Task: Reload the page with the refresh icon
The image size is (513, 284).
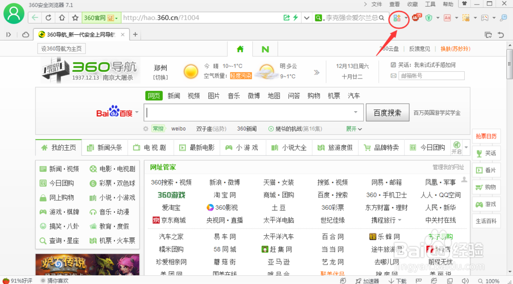Action: click(x=48, y=17)
